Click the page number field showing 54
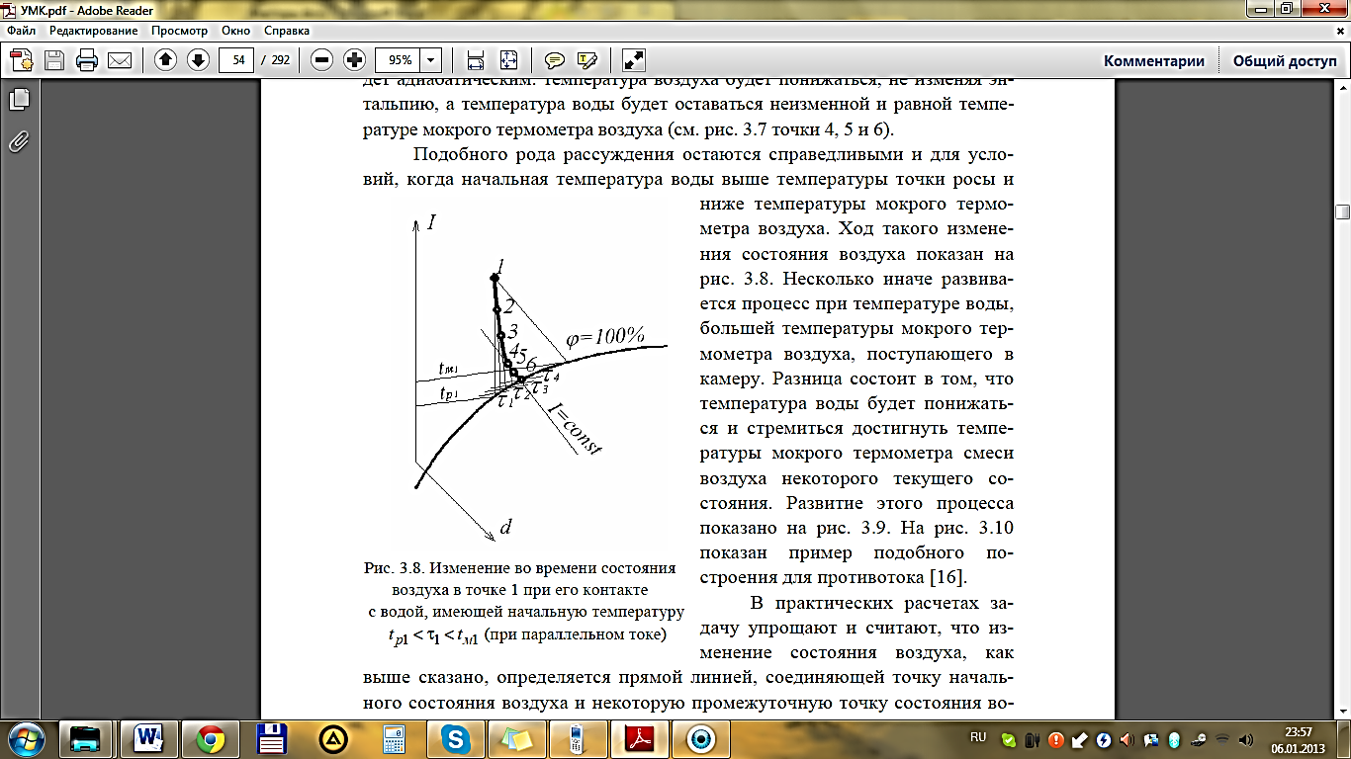1351x759 pixels. coord(236,60)
